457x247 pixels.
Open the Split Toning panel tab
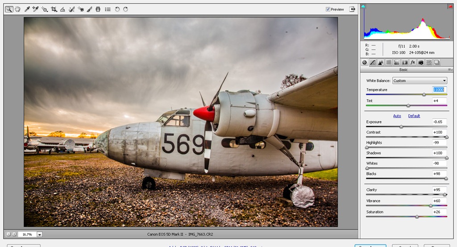(397, 63)
